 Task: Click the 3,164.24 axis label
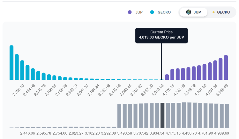click(x=93, y=90)
